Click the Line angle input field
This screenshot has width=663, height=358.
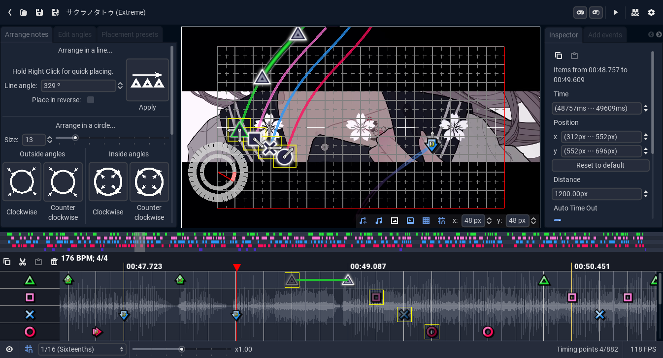(x=78, y=86)
